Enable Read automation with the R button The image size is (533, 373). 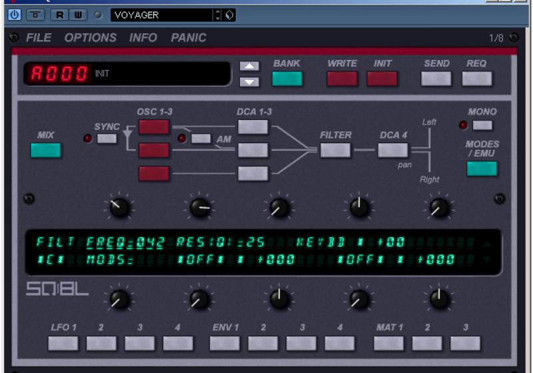[x=59, y=15]
